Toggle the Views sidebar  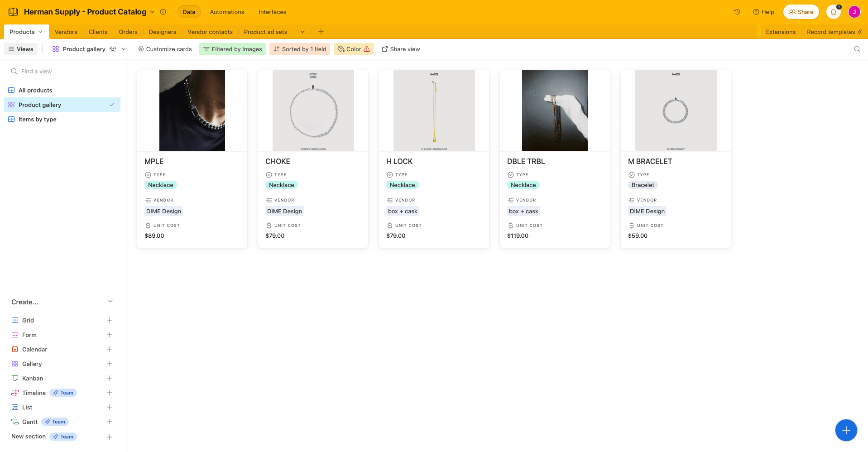21,49
